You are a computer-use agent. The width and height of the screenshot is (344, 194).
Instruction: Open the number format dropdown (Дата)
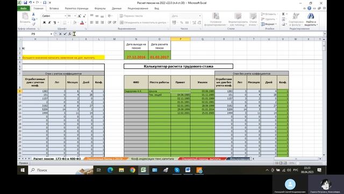point(199,16)
